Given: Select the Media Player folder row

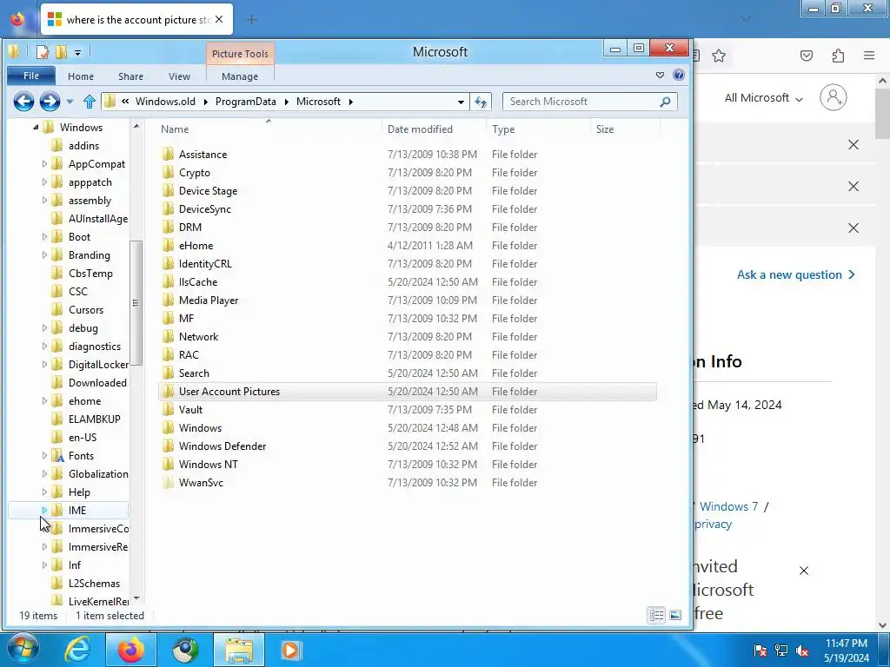Looking at the screenshot, I should tap(407, 300).
